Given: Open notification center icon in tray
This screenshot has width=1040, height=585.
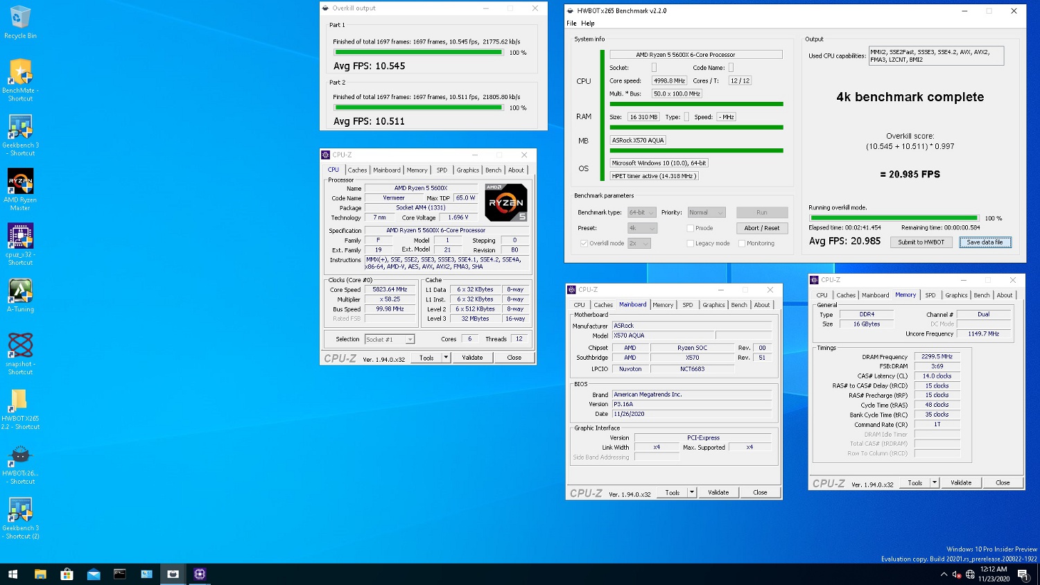Looking at the screenshot, I should pos(1023,574).
